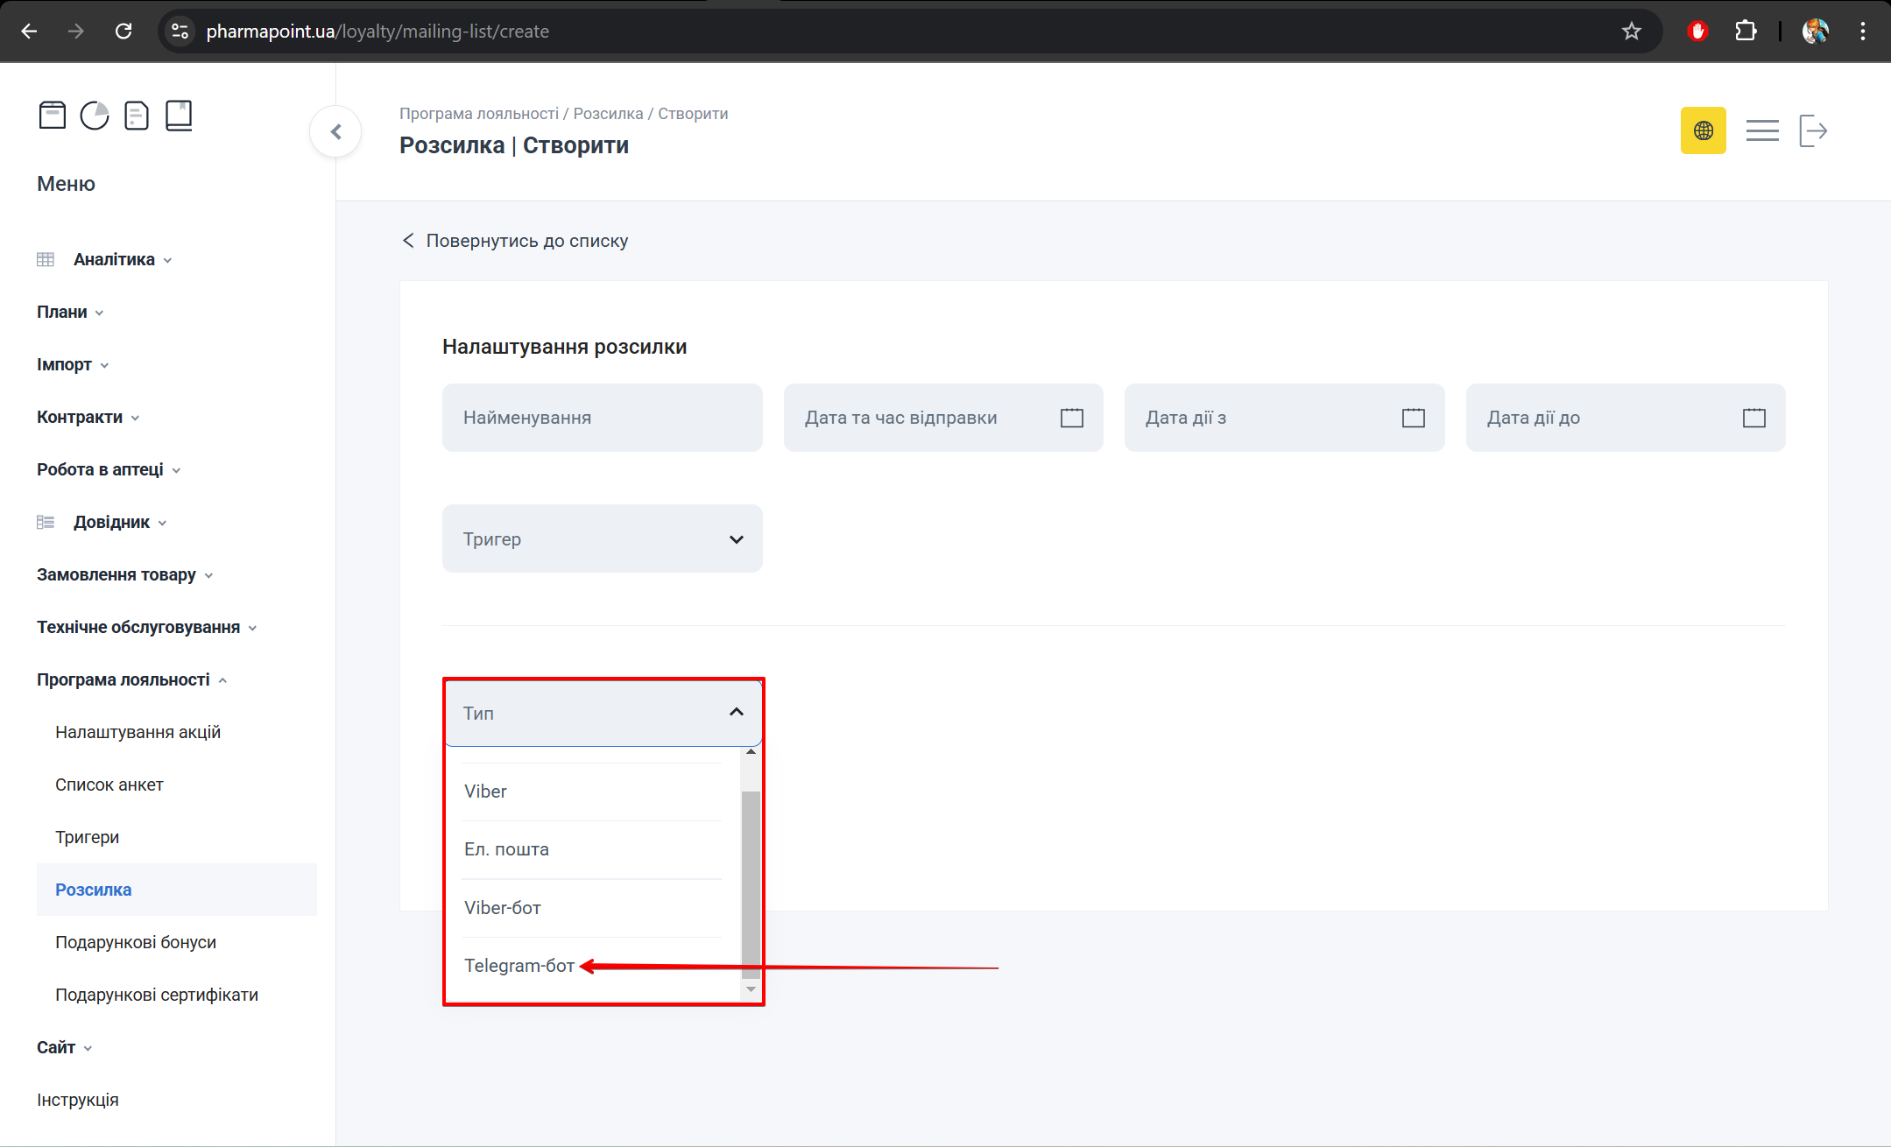Open calendar icon for Дата дії до
1891x1147 pixels.
1753,418
